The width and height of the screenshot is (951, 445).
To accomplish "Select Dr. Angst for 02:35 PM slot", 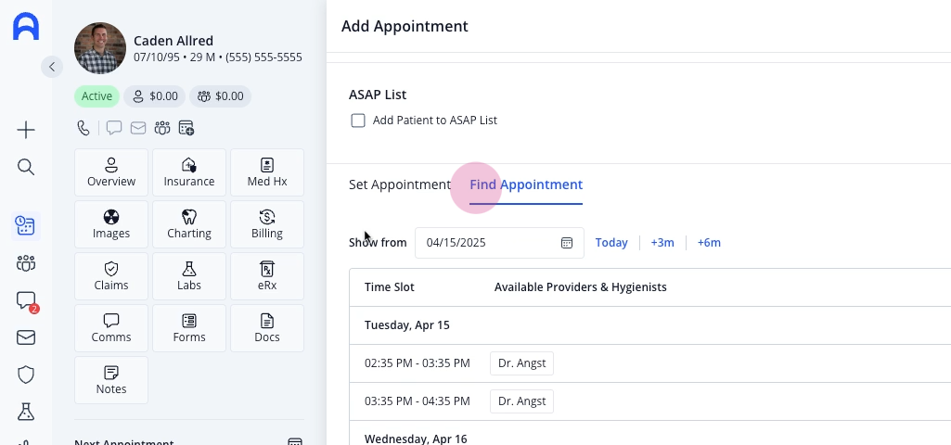I will tap(521, 363).
